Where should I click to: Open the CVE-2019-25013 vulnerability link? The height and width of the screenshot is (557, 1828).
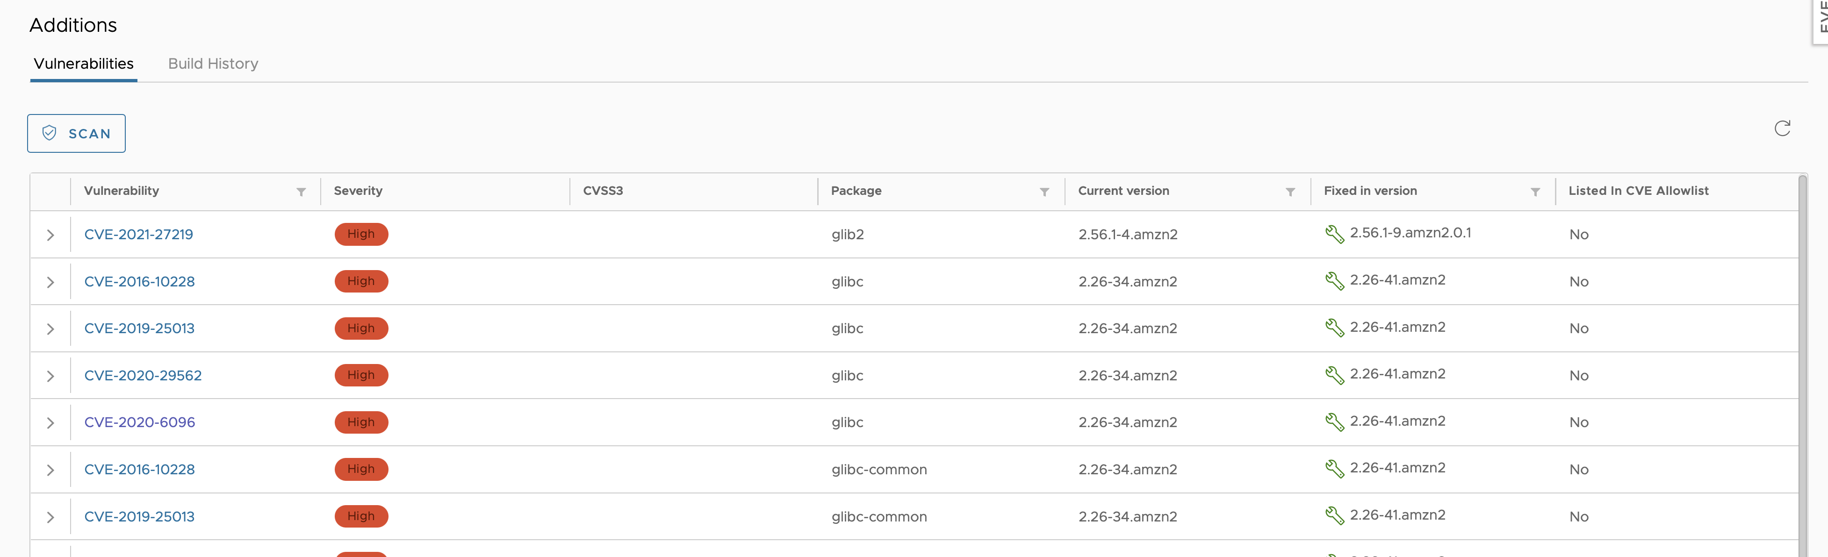click(139, 328)
